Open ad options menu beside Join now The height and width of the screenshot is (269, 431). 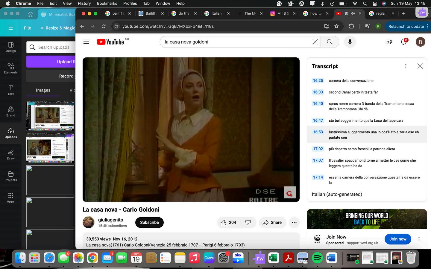click(419, 239)
